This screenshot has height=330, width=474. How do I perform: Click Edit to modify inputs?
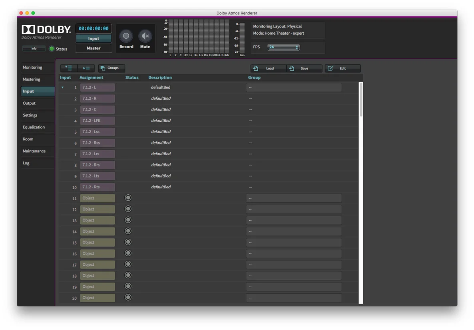pyautogui.click(x=343, y=69)
